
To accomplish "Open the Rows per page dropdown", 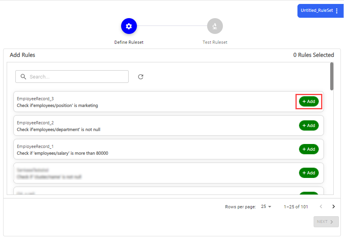I will point(266,206).
